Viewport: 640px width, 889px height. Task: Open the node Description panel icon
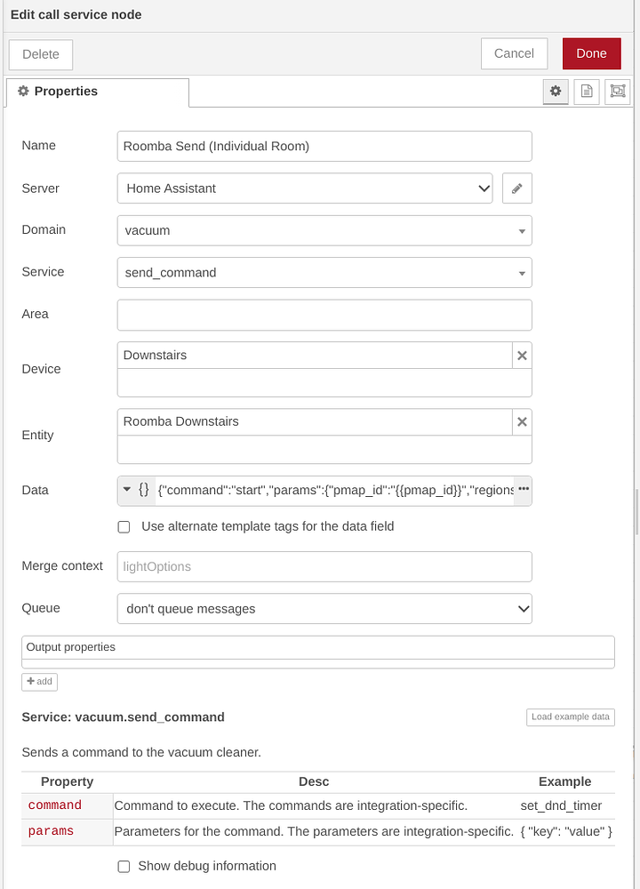pyautogui.click(x=587, y=92)
